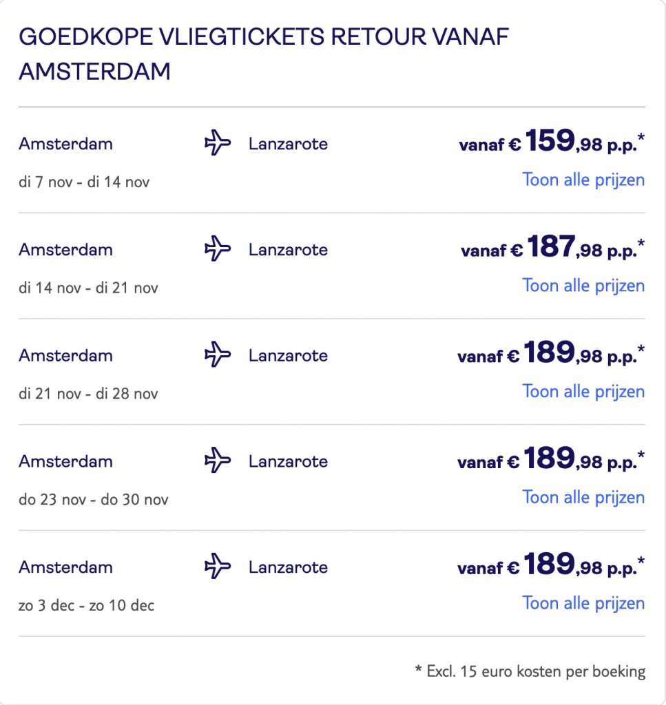
Task: Click the €189,98 price for 21 nov
Action: point(551,354)
